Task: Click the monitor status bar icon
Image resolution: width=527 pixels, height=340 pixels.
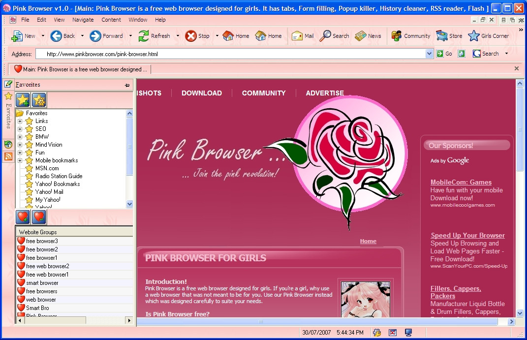Action: [x=408, y=333]
